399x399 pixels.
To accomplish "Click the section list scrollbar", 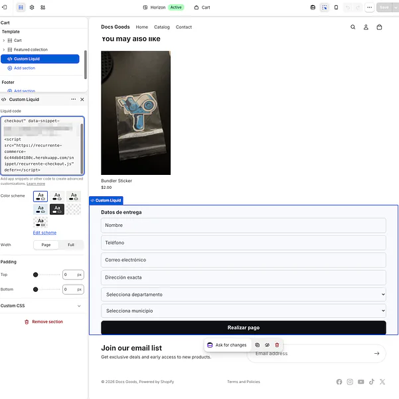I will pyautogui.click(x=86, y=65).
